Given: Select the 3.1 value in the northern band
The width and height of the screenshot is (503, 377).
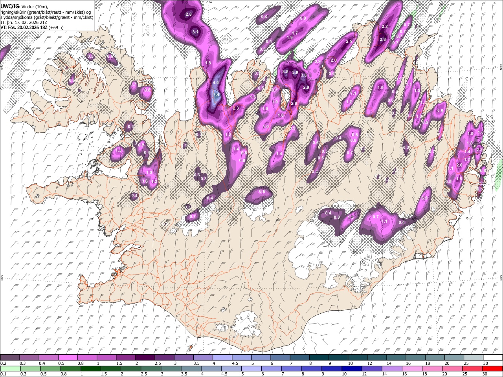Looking at the screenshot, I should [195, 32].
